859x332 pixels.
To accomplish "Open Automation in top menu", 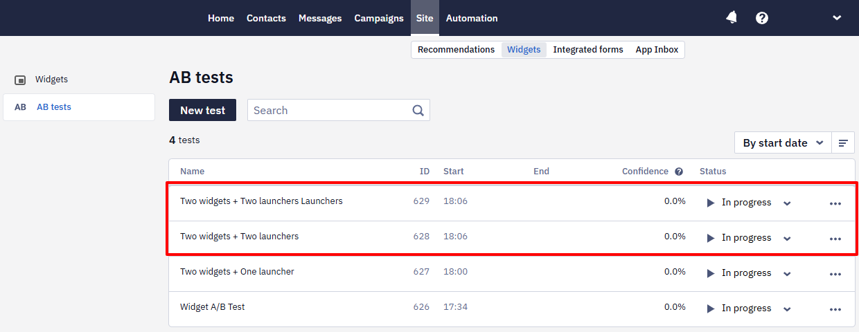I will pyautogui.click(x=472, y=18).
